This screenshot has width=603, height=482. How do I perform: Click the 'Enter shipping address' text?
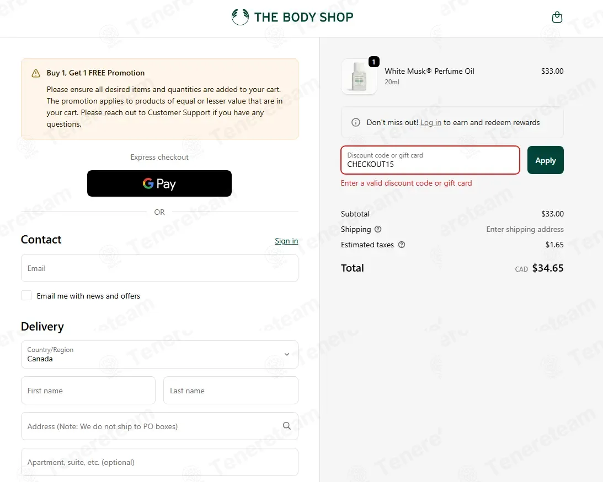click(x=525, y=229)
